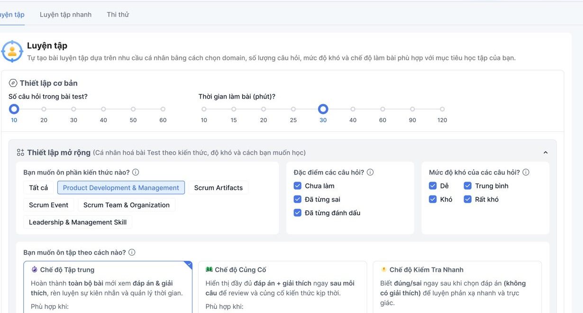Pick the "Scrum Event" domain button
This screenshot has width=583, height=313.
49,205
